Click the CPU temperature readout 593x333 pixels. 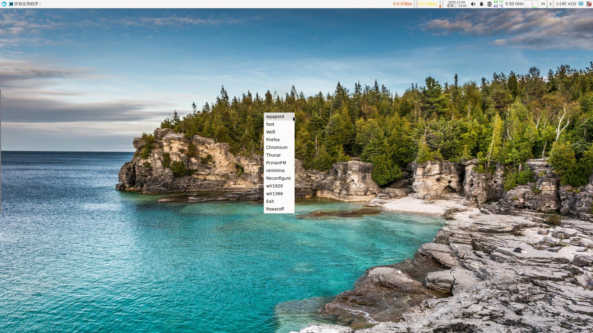click(498, 4)
